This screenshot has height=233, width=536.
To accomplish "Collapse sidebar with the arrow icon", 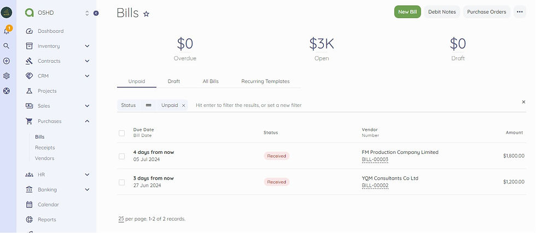I will click(x=96, y=13).
